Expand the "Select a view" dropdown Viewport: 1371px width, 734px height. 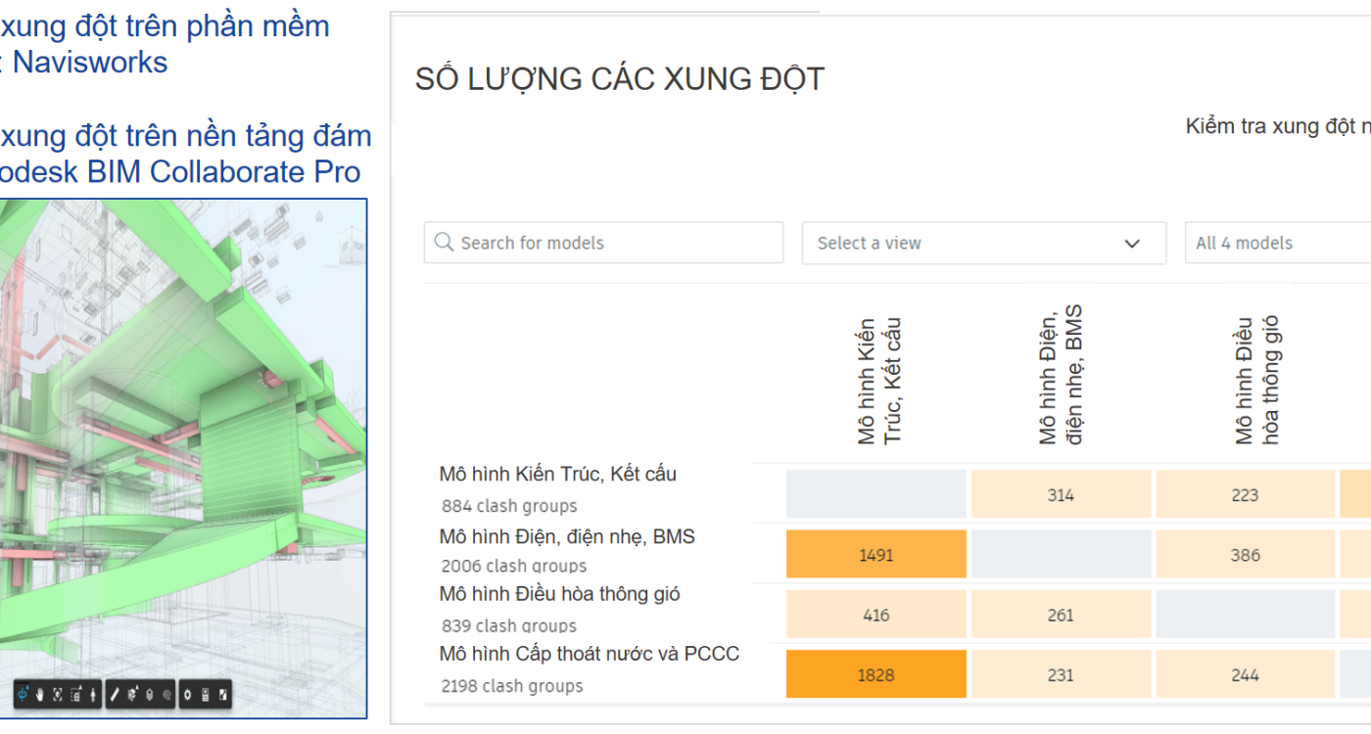(983, 243)
